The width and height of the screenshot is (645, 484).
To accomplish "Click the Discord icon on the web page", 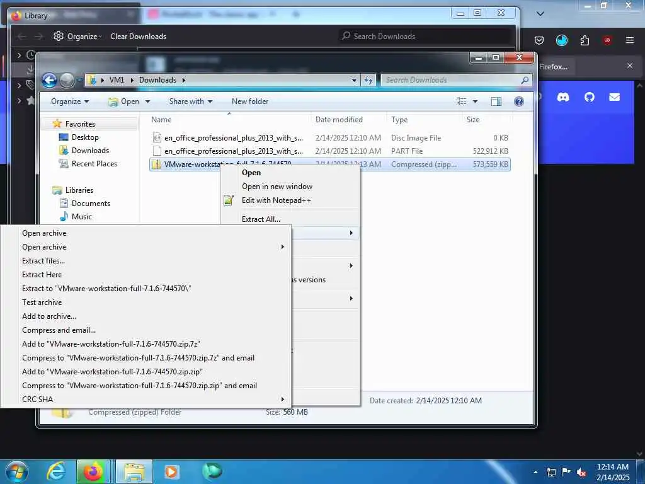I will 562,97.
